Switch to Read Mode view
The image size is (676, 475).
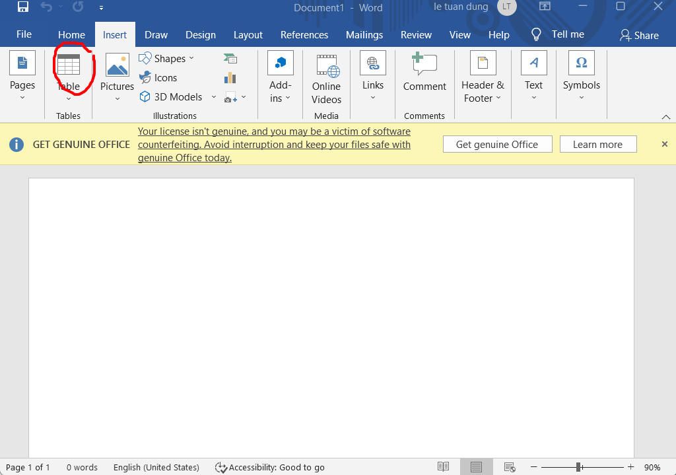tap(443, 467)
